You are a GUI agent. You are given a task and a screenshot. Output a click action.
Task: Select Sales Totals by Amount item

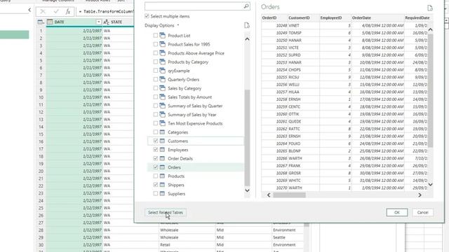point(189,97)
